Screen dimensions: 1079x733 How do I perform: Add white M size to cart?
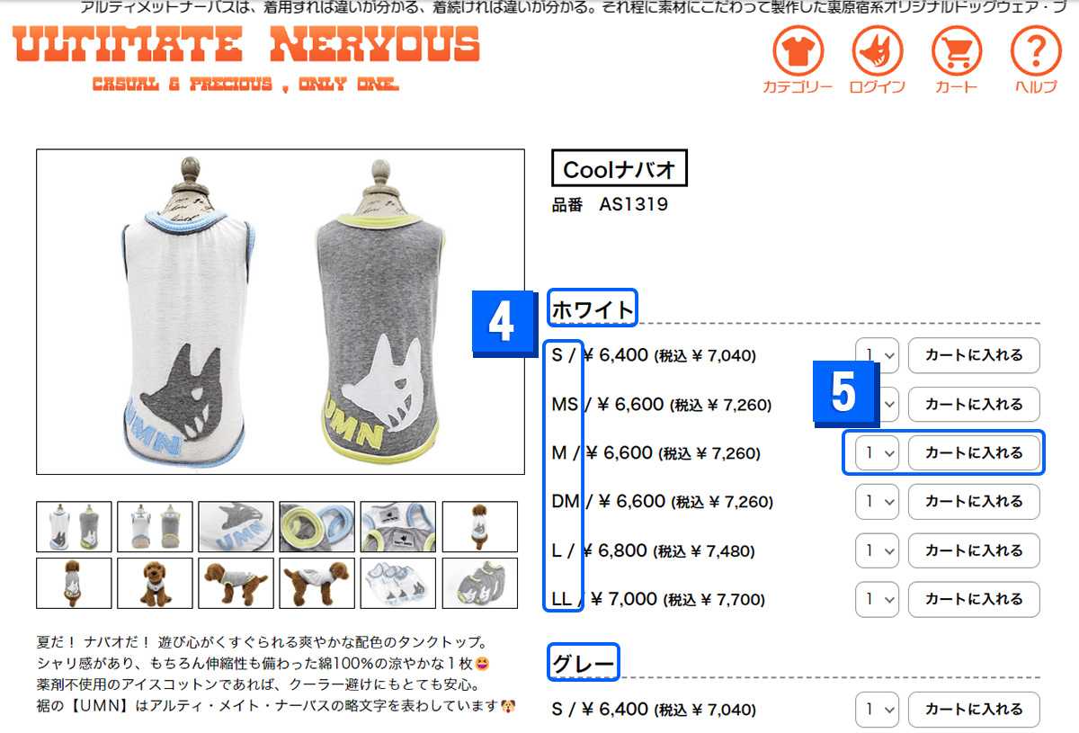tap(974, 452)
